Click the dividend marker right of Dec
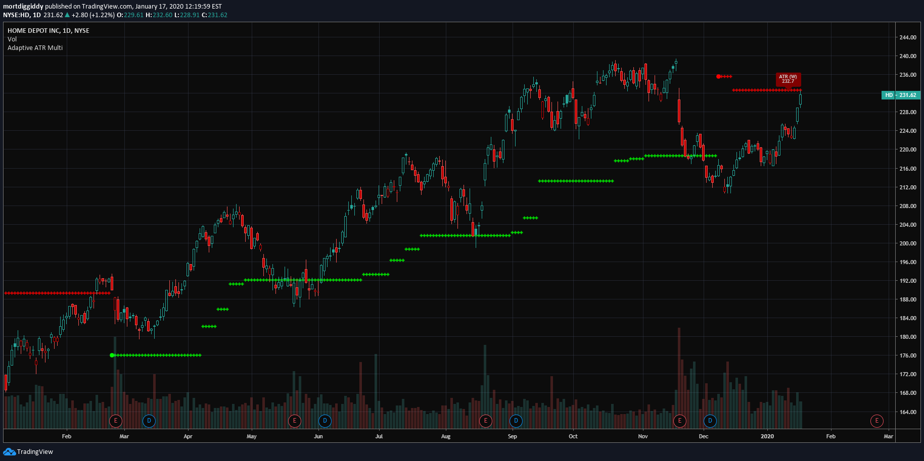Screen dimensions: 924x461 tap(710, 421)
